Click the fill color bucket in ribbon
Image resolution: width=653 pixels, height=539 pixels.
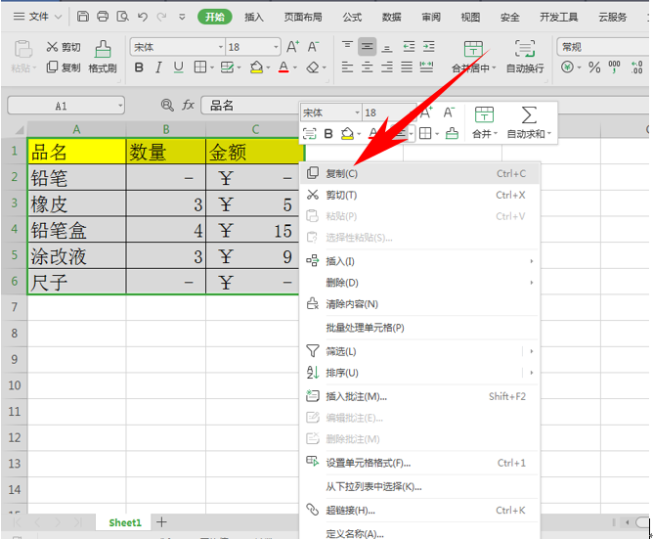click(256, 67)
